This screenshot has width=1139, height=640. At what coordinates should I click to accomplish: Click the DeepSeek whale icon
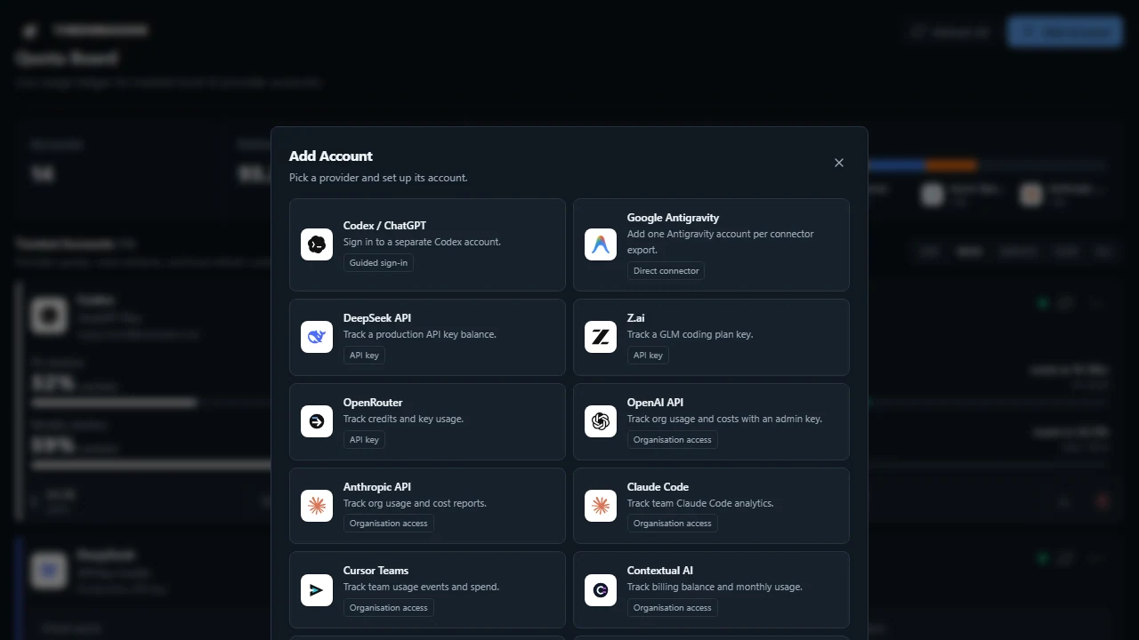pyautogui.click(x=317, y=337)
